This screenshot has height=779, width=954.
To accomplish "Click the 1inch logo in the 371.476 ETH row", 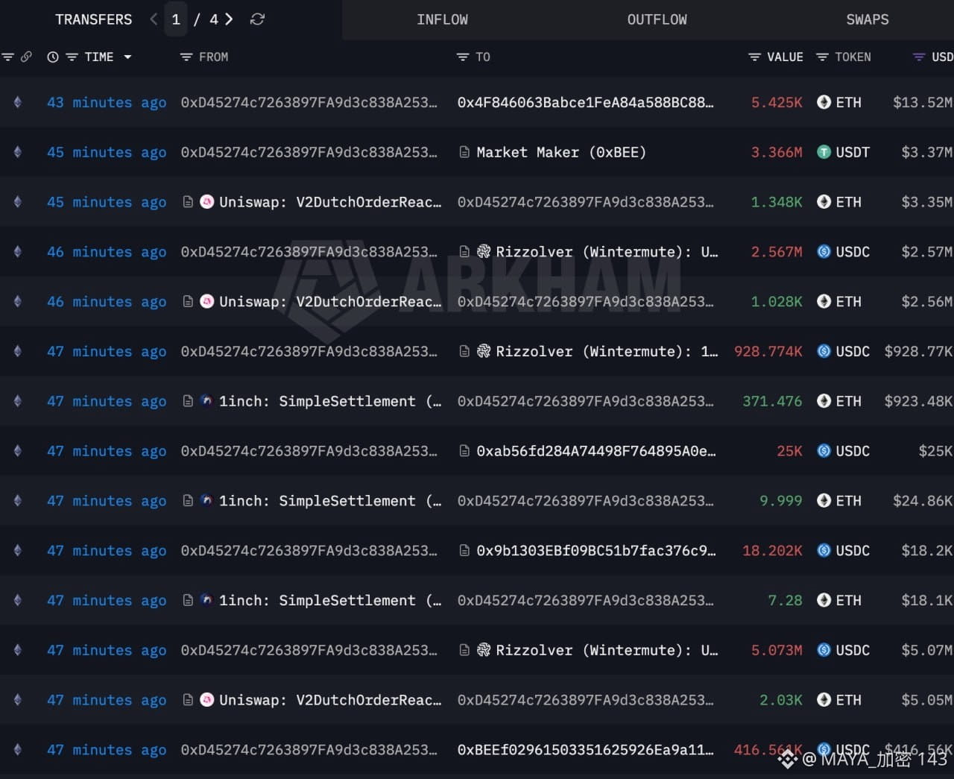I will [207, 401].
